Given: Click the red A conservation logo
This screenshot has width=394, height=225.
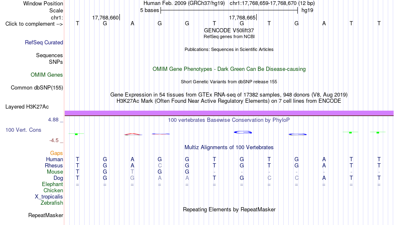Looking at the screenshot, I should (133, 134).
